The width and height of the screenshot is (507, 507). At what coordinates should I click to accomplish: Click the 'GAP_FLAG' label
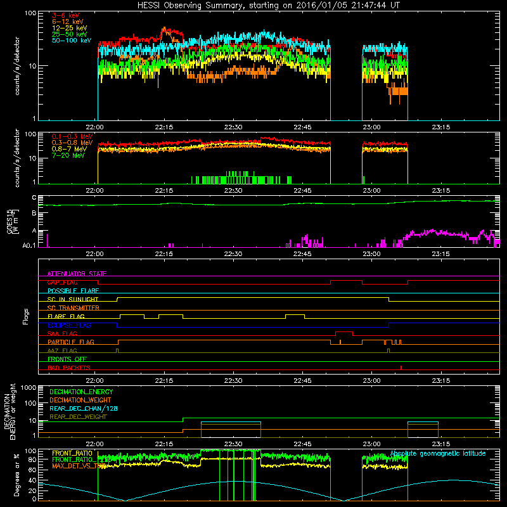[x=62, y=282]
